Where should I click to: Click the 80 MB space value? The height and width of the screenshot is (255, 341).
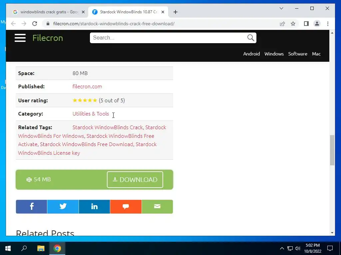80,73
